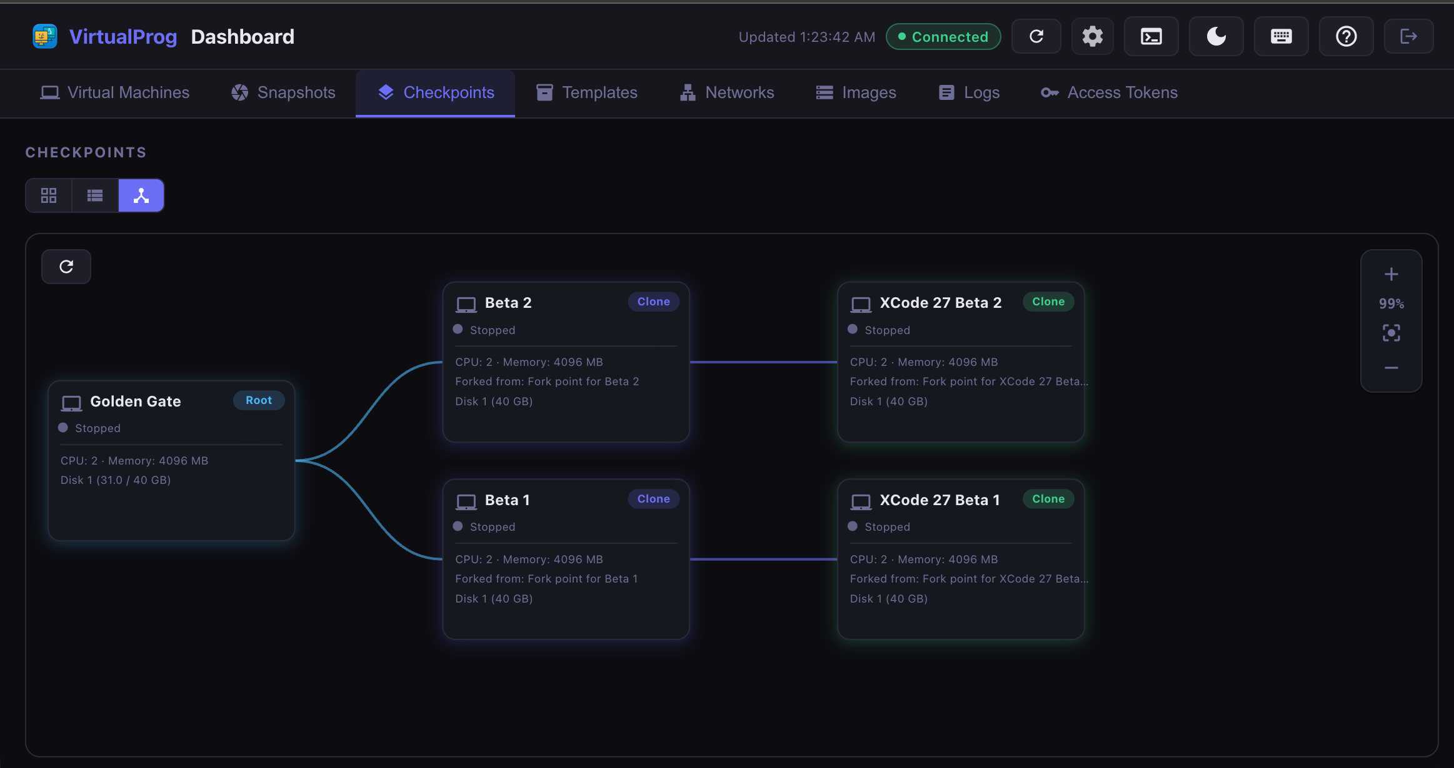Screen dimensions: 1454x768
Task: Click the Clone badge on Beta 2
Action: (x=654, y=302)
